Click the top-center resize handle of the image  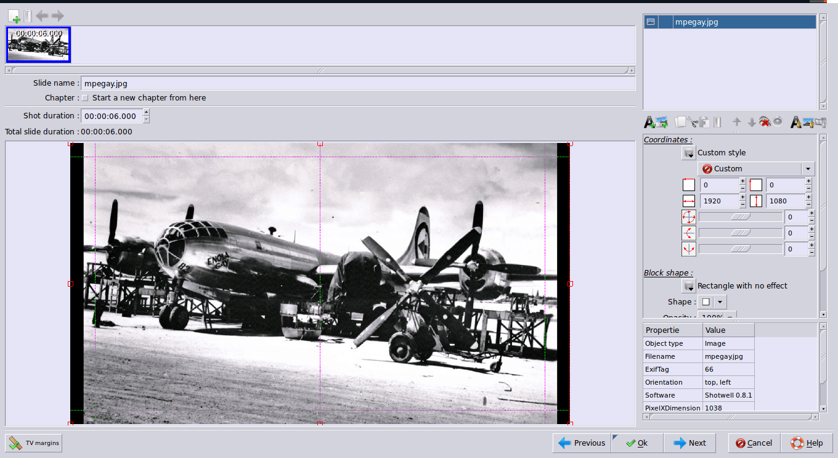click(x=320, y=144)
